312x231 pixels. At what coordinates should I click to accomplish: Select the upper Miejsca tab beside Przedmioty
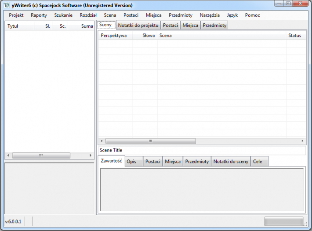[190, 25]
